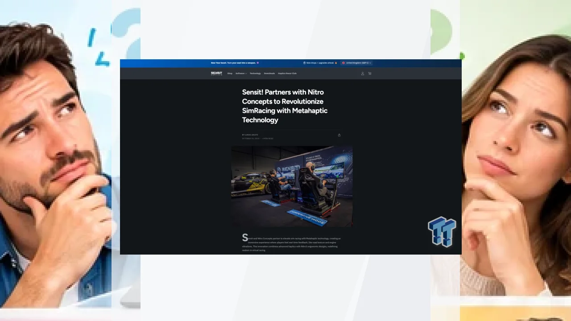Screen dimensions: 571x321
Task: Open the Shop menu item
Action: (230, 74)
